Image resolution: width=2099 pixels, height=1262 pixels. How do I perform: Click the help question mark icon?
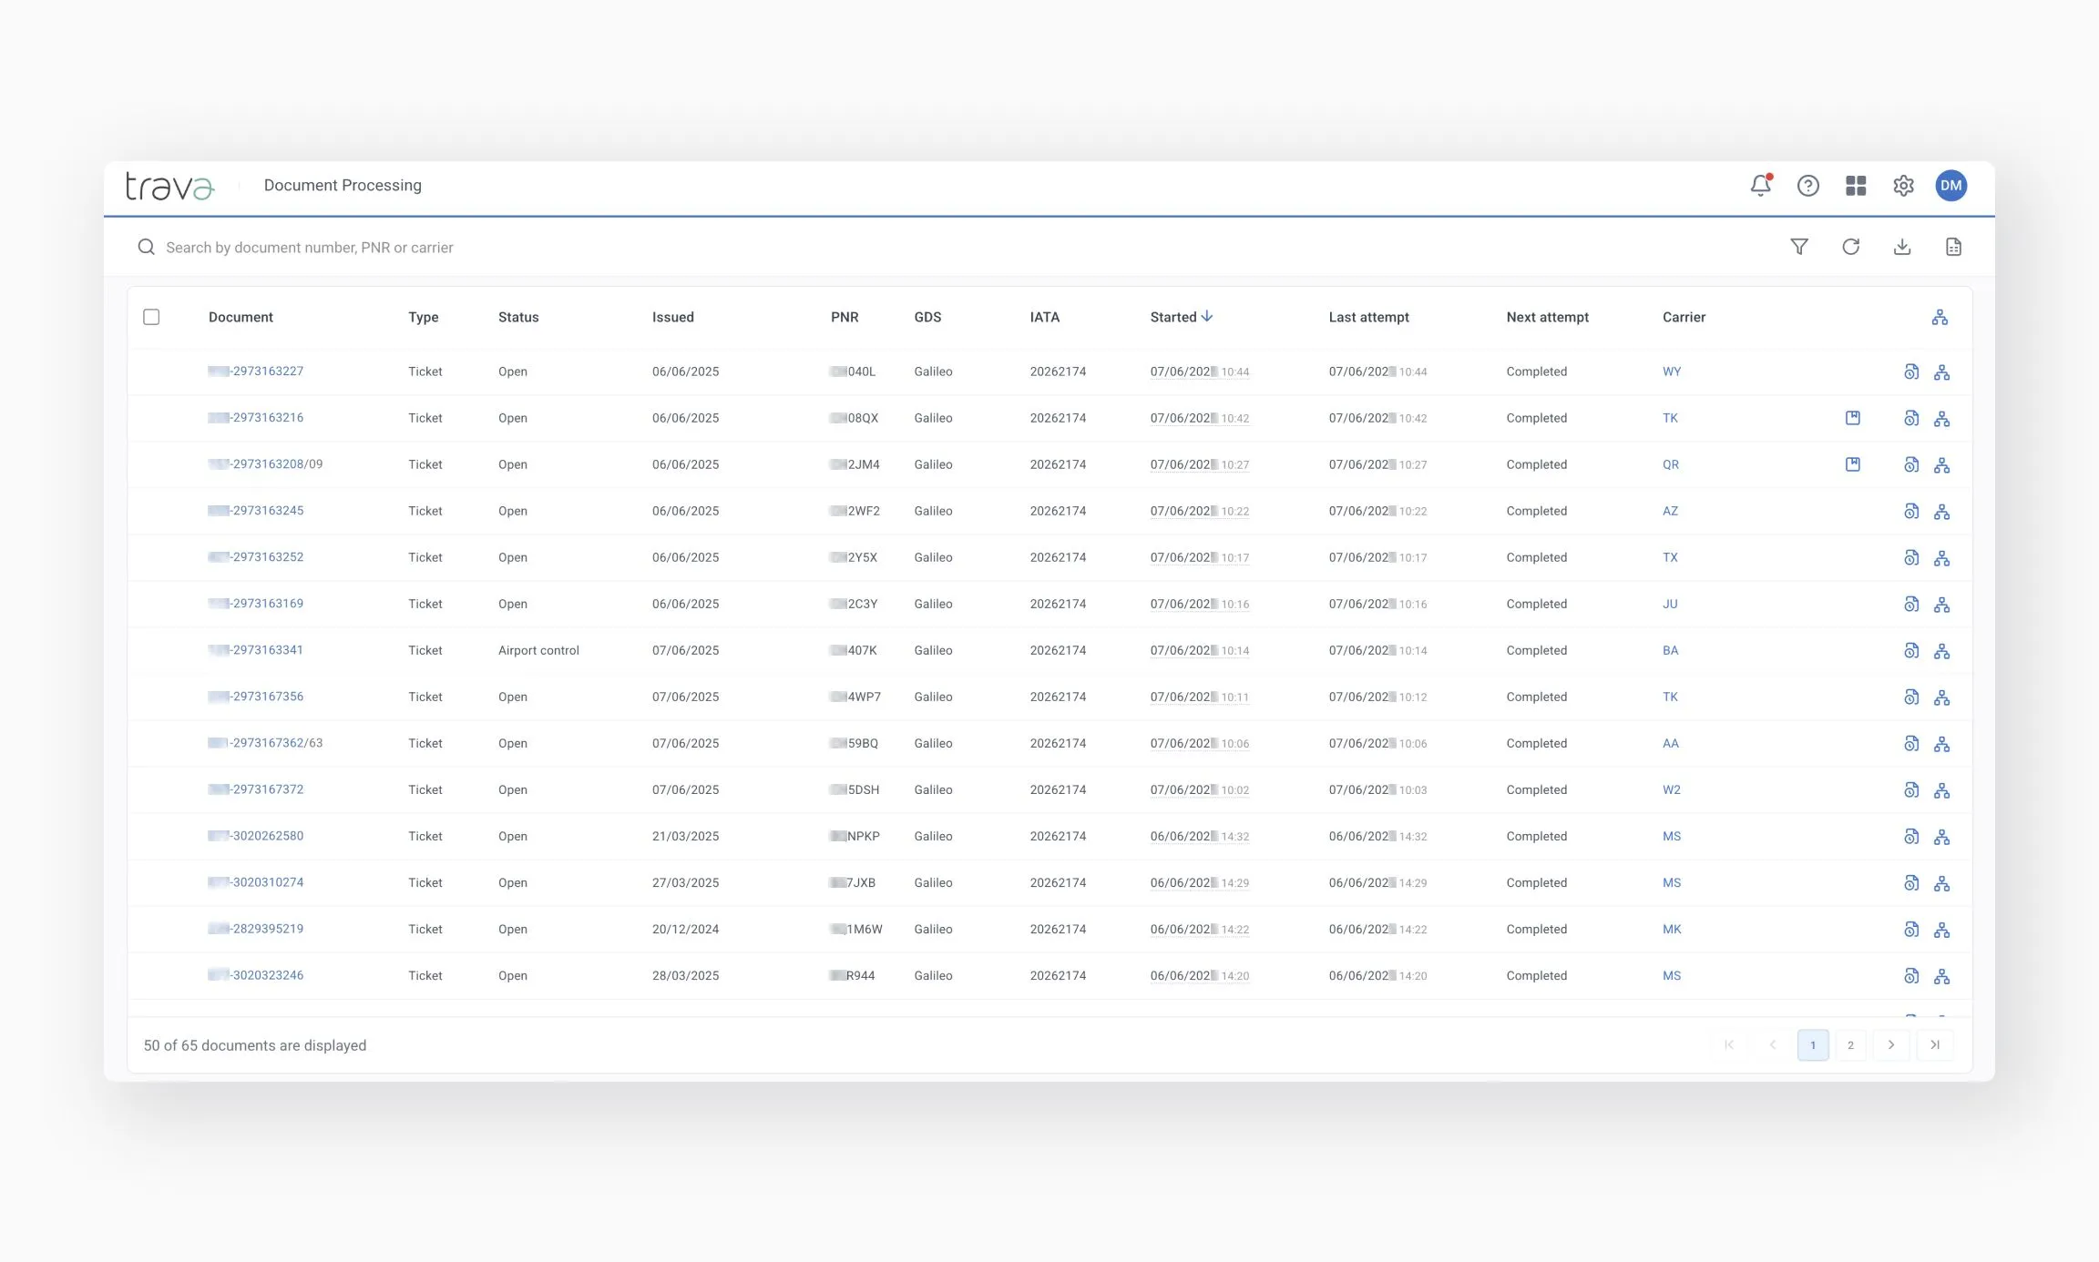tap(1807, 186)
